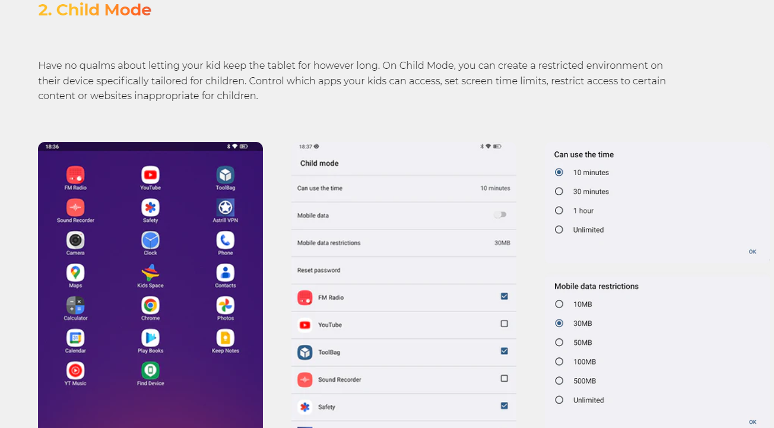The width and height of the screenshot is (774, 428).
Task: Launch the YT Music app icon
Action: coord(75,371)
